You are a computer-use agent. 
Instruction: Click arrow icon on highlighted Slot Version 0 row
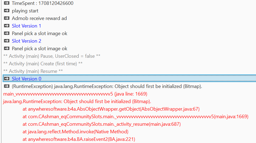pyautogui.click(x=7, y=79)
